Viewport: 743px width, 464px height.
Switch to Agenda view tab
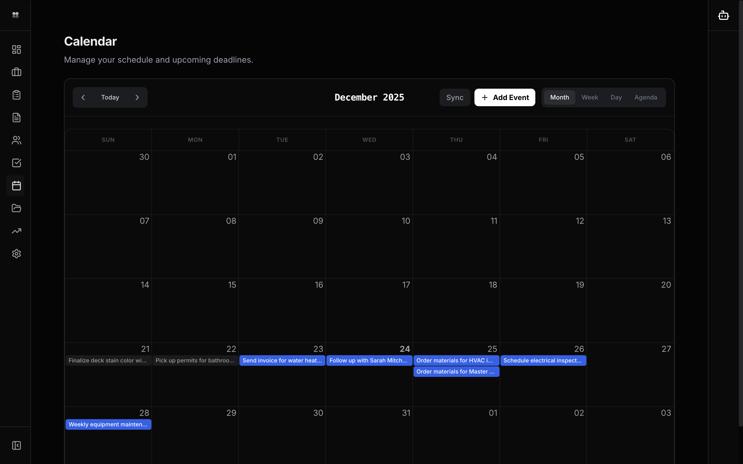tap(645, 97)
